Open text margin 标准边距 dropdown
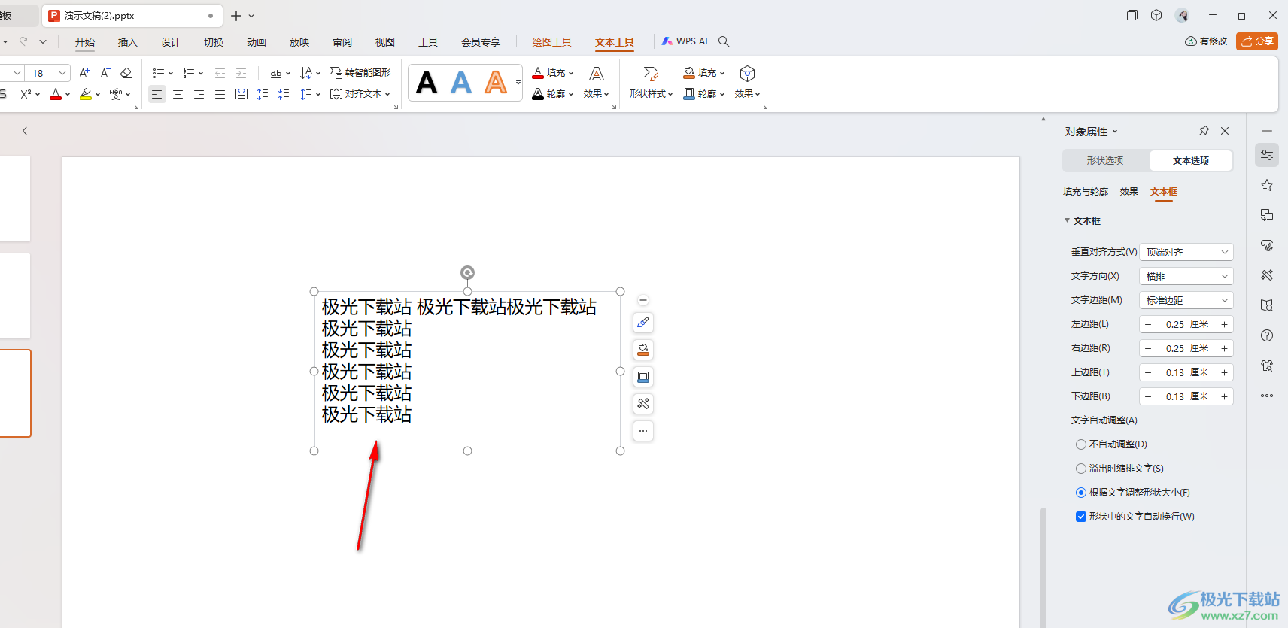Image resolution: width=1288 pixels, height=628 pixels. 1186,300
